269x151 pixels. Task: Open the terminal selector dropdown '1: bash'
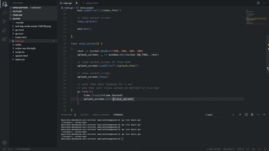coord(220,115)
